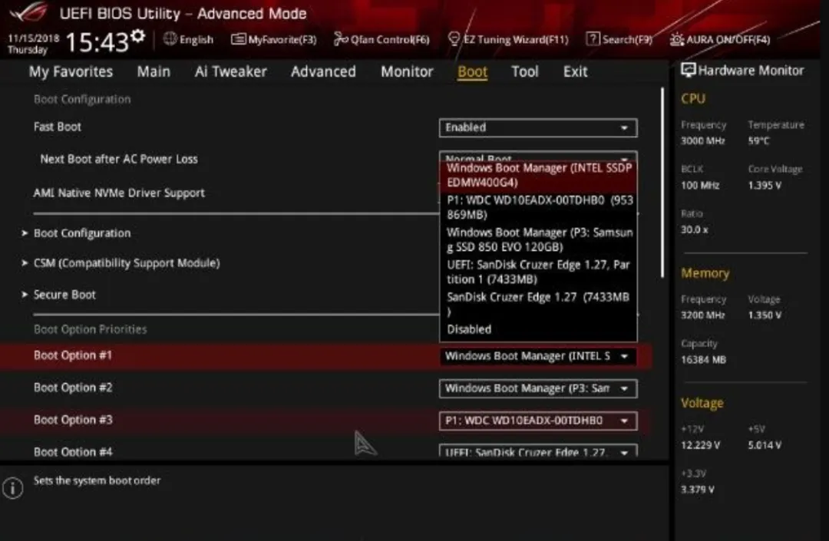This screenshot has width=829, height=541.
Task: Choose Disabled in the boot option list
Action: (x=538, y=329)
